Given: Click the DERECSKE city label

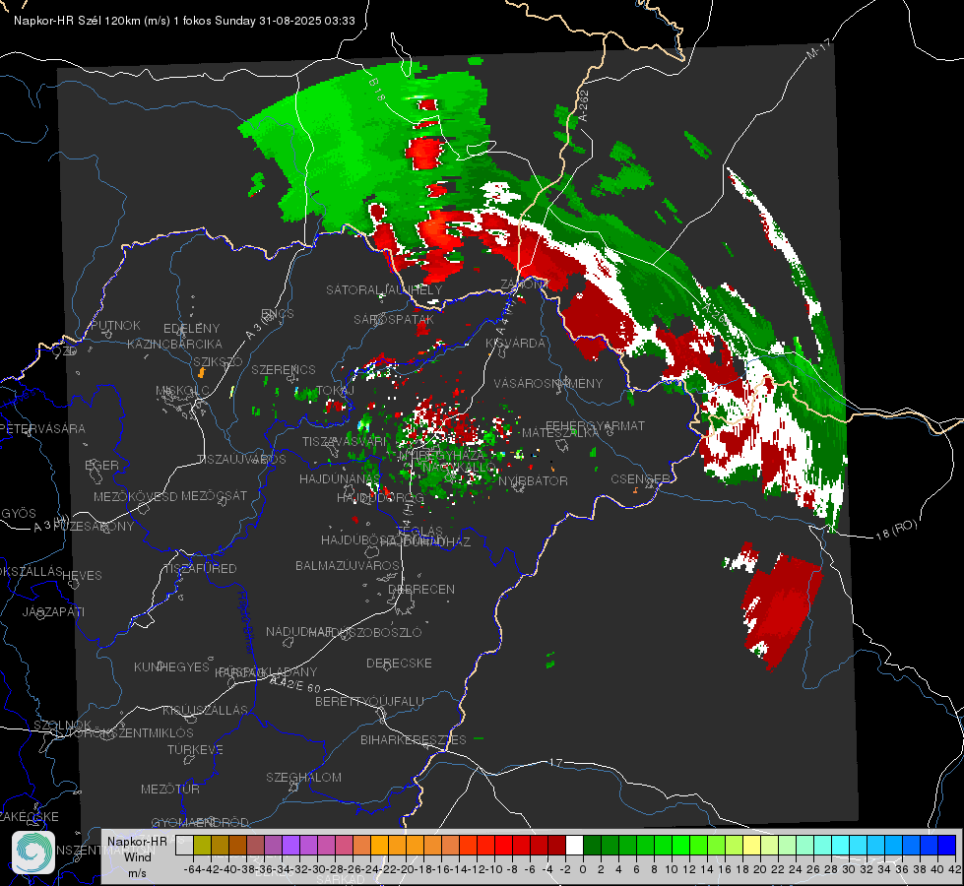Looking at the screenshot, I should (399, 663).
